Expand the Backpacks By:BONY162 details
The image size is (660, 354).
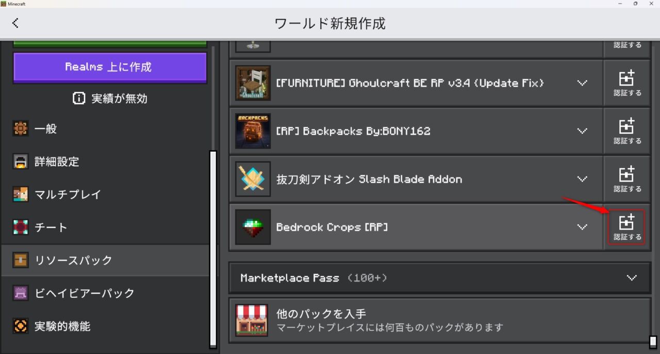pyautogui.click(x=582, y=131)
